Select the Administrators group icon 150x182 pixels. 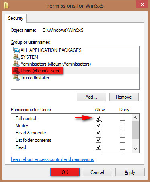click(16, 64)
